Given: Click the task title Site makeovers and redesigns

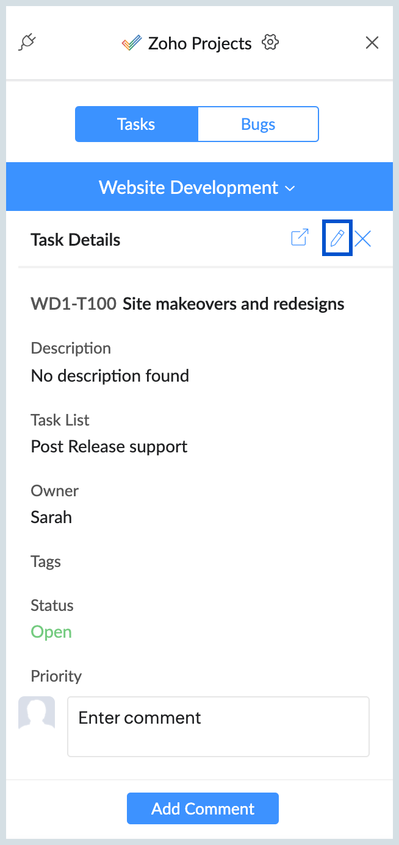Looking at the screenshot, I should [234, 304].
